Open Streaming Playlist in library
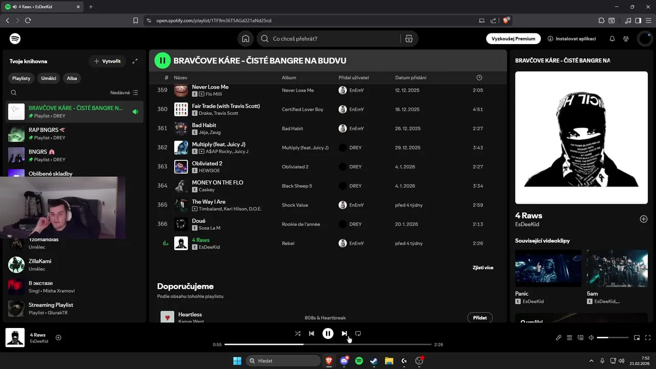 74,308
